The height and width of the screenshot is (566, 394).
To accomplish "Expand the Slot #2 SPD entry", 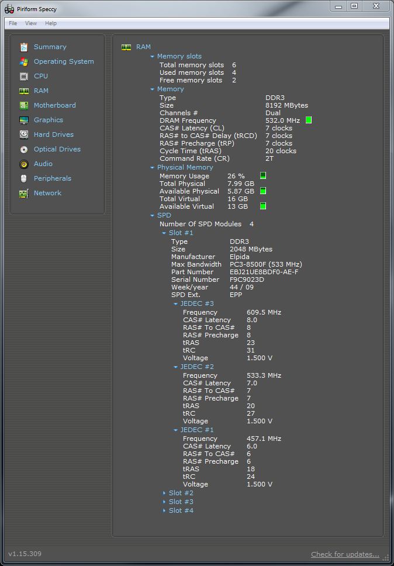I will pyautogui.click(x=181, y=493).
